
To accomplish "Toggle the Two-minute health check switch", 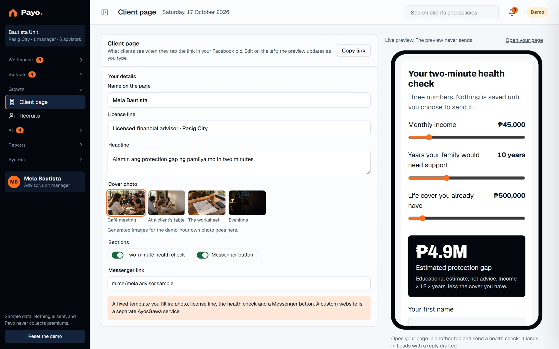I will click(x=118, y=255).
